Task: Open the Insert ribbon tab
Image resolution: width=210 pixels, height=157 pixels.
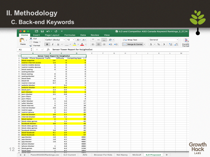Action: [36, 35]
